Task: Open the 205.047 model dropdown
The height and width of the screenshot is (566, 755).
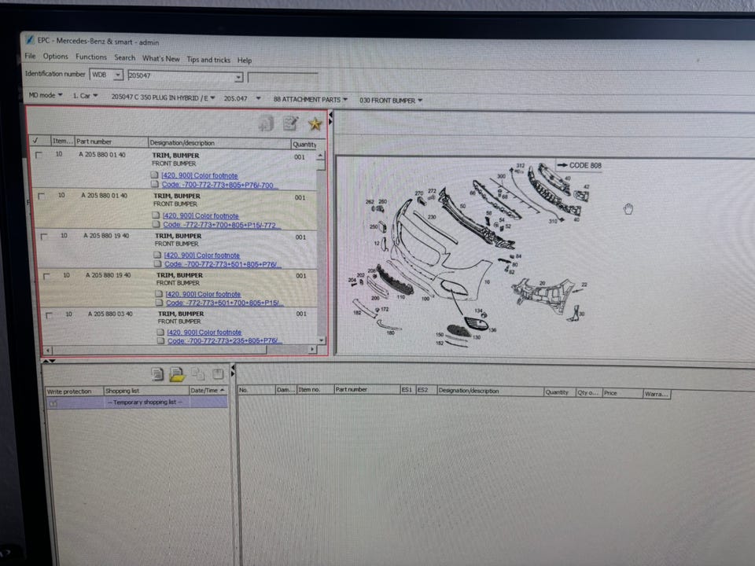Action: point(242,99)
